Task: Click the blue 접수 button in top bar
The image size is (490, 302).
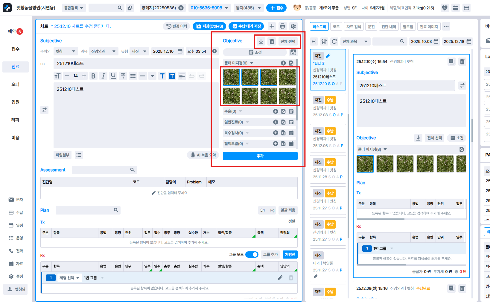Action: pos(276,8)
